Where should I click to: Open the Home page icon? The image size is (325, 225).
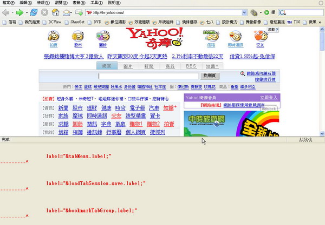click(x=55, y=12)
